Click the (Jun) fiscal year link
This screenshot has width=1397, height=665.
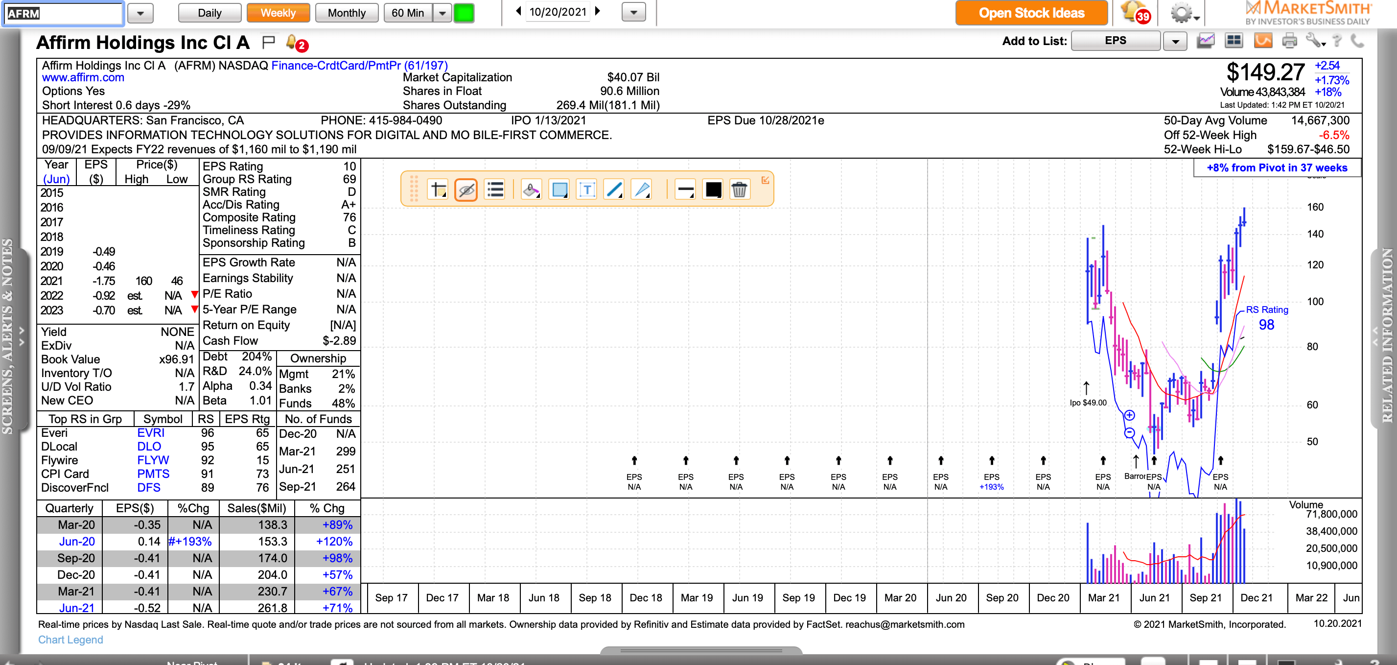[56, 179]
